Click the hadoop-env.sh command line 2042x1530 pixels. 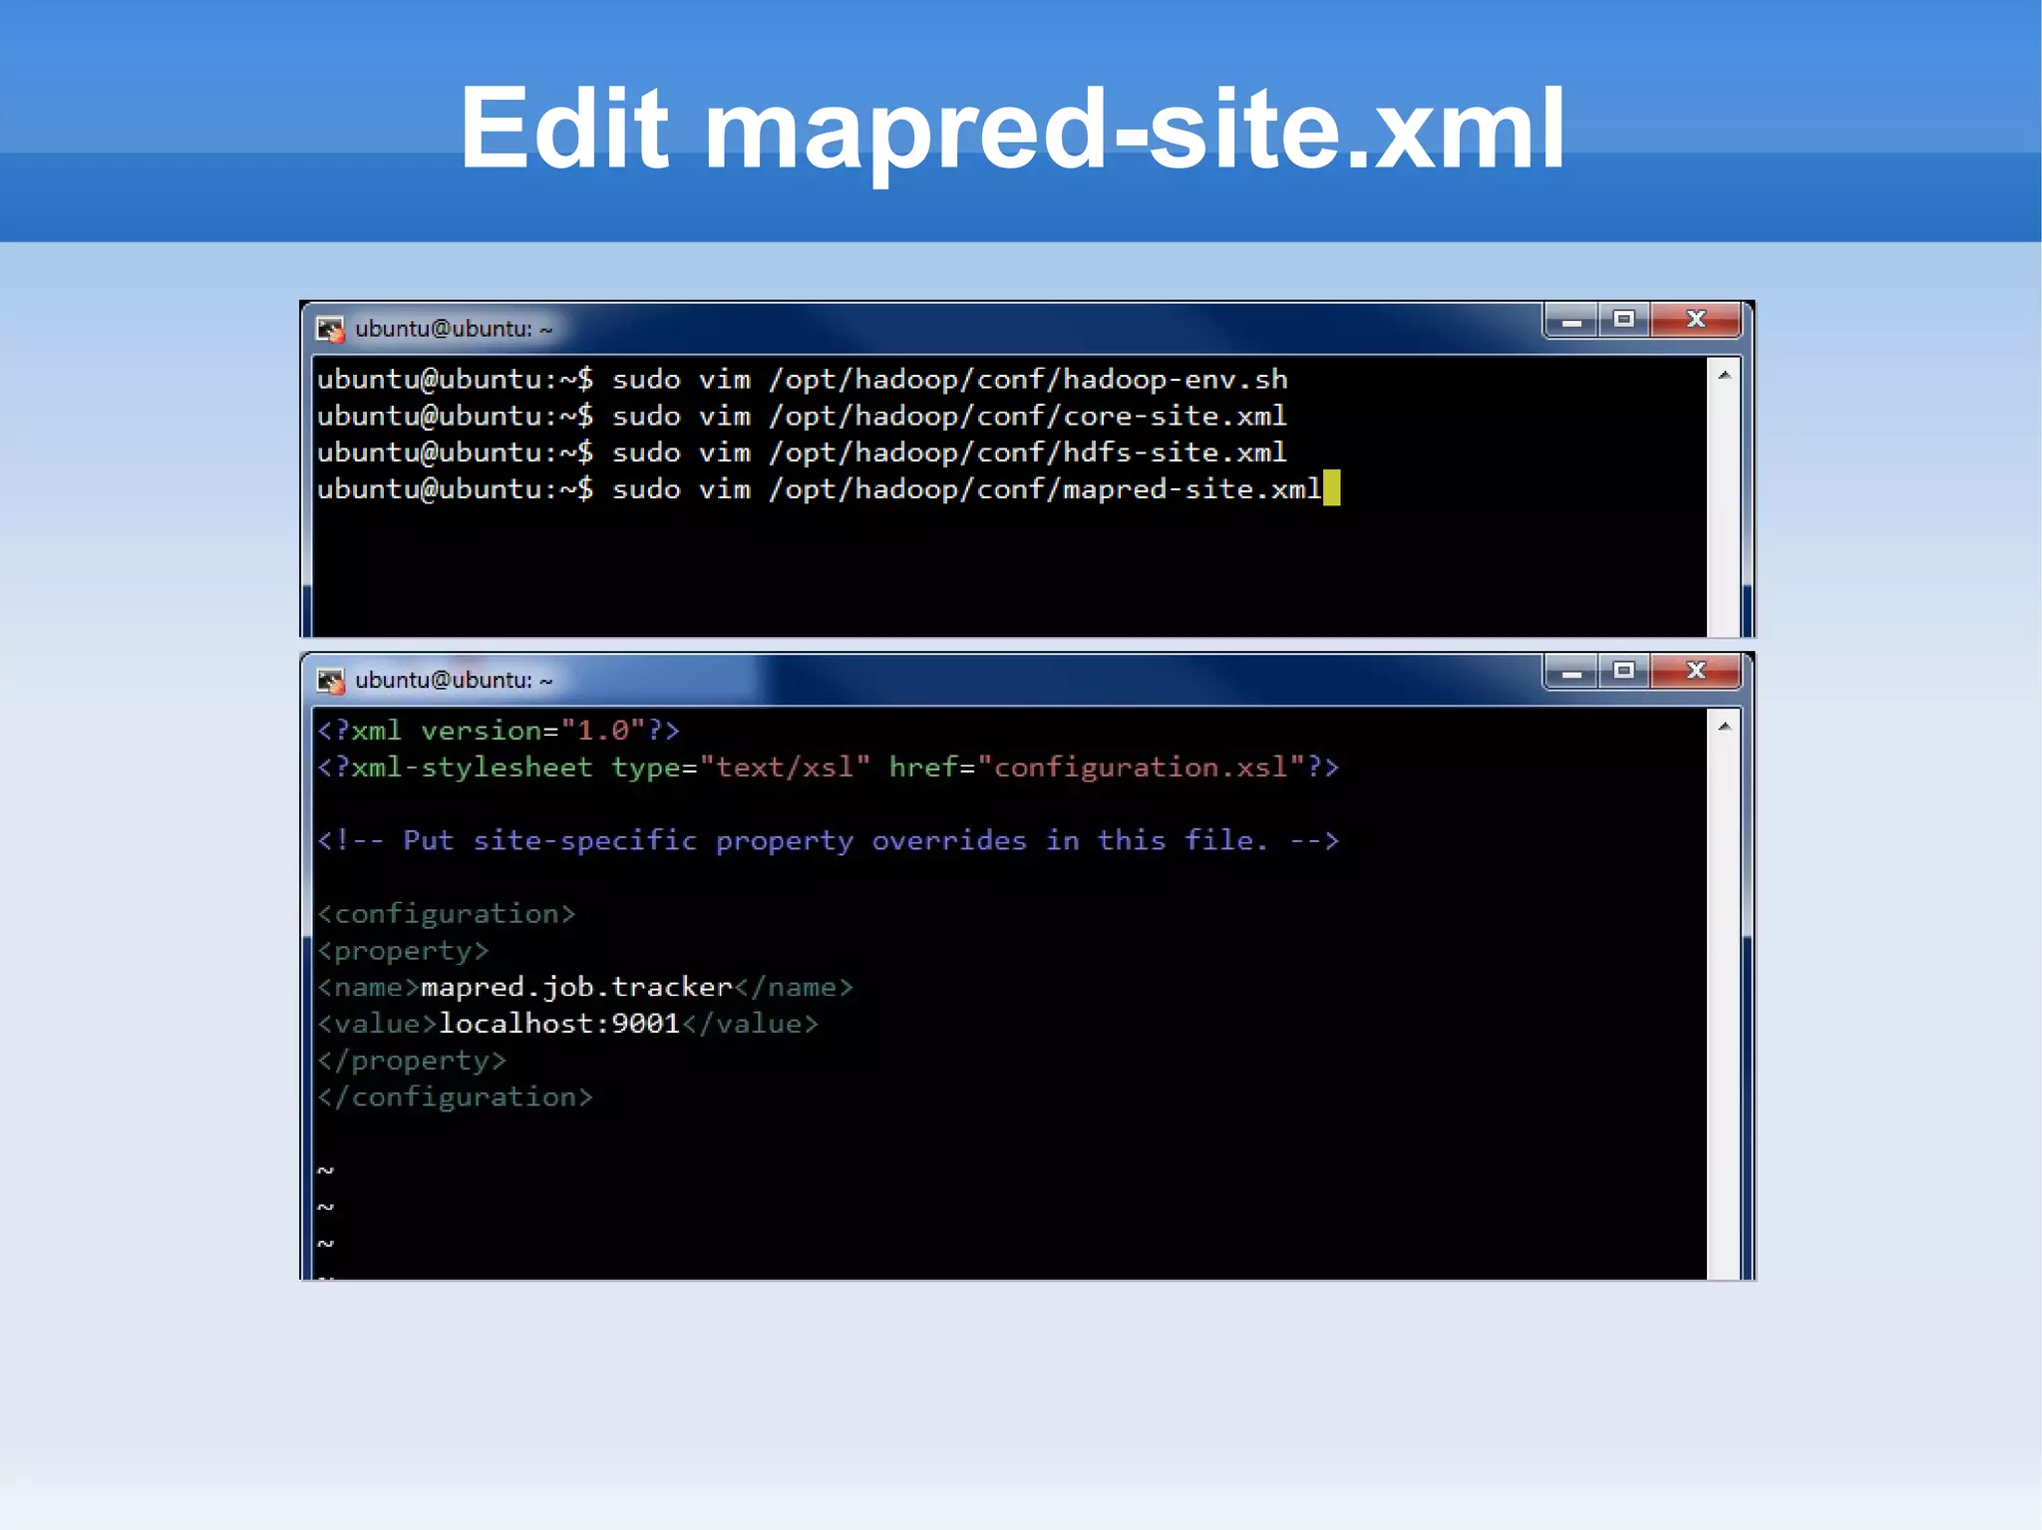(803, 380)
